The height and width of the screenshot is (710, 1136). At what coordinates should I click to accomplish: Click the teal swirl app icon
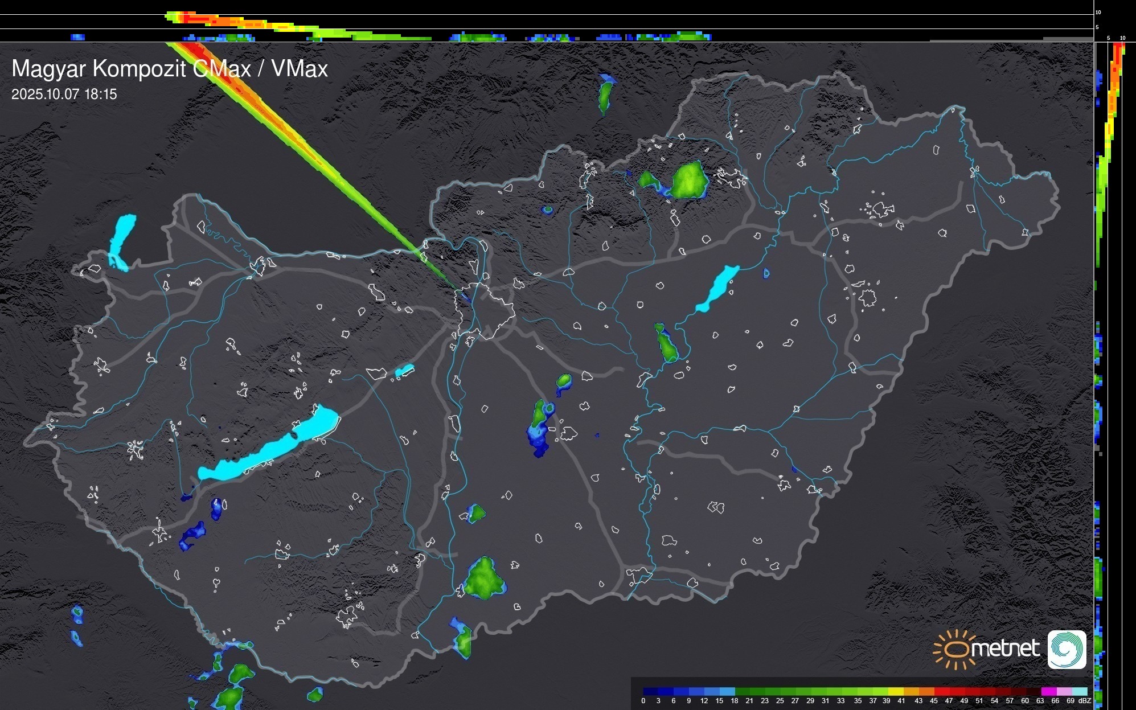pos(1067,649)
